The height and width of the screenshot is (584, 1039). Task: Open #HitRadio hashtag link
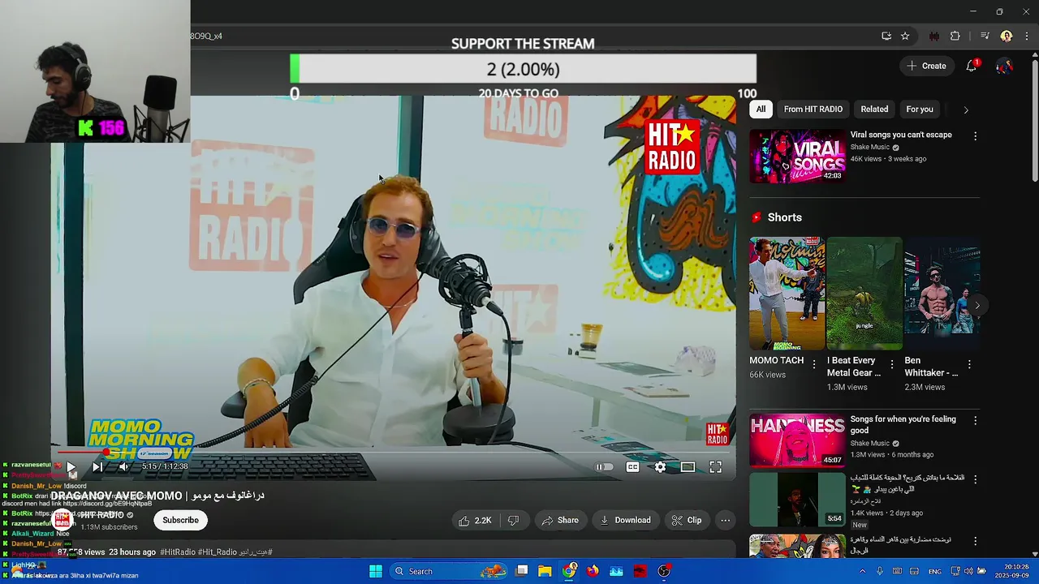click(178, 552)
